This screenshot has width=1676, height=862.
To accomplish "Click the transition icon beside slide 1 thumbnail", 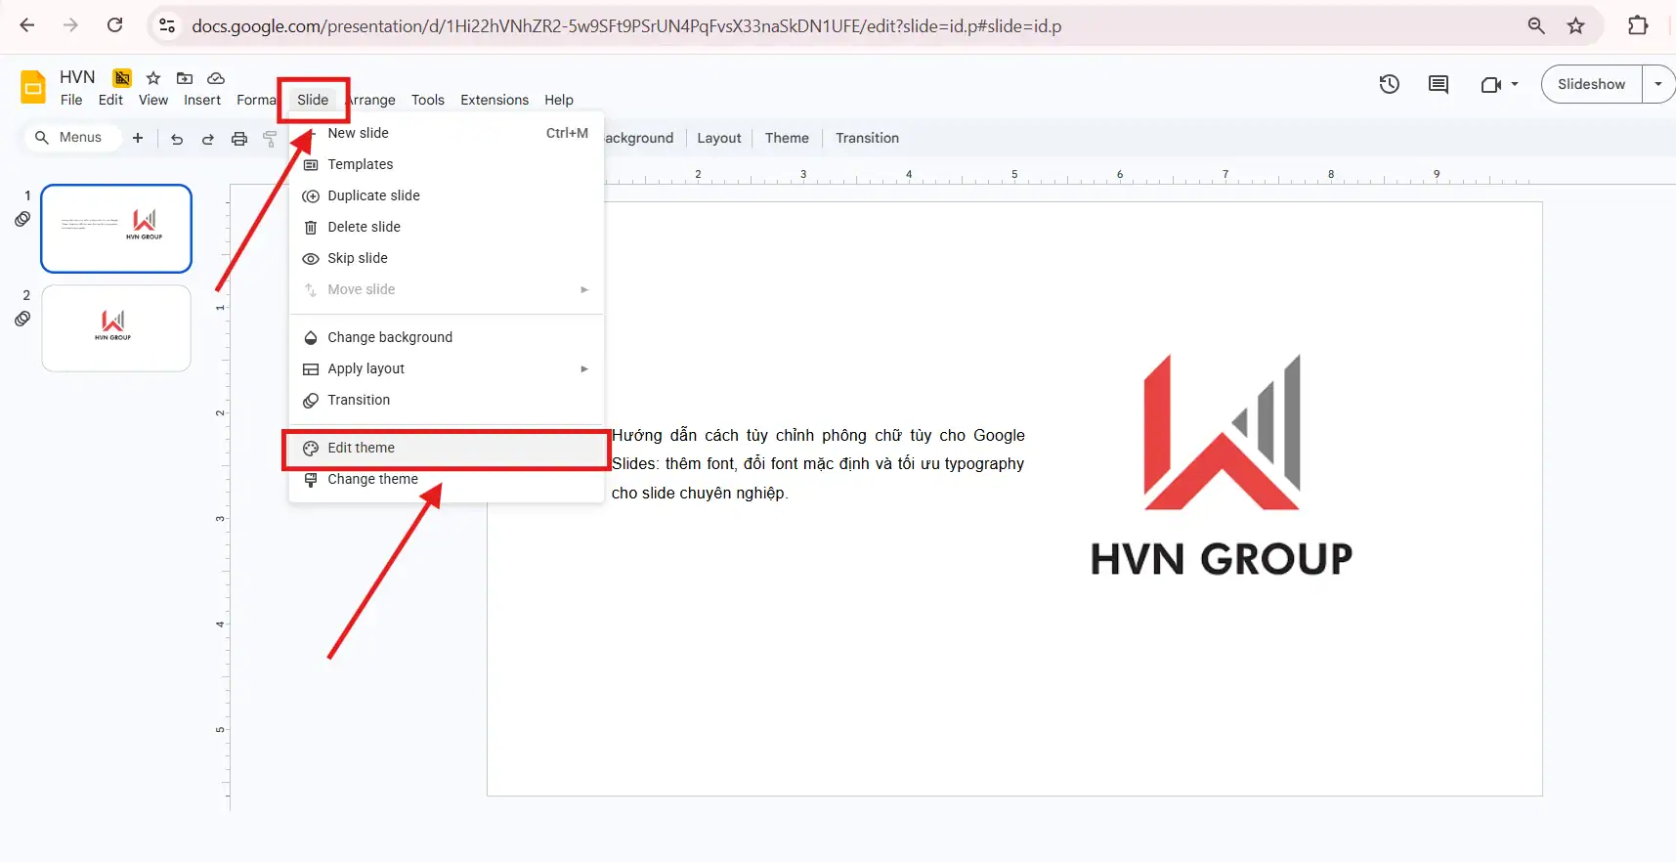I will pos(22,219).
